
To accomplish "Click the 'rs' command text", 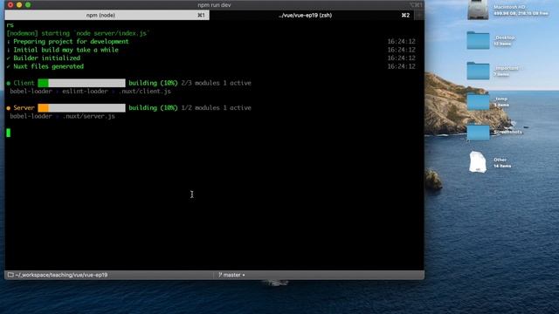I will pyautogui.click(x=10, y=25).
